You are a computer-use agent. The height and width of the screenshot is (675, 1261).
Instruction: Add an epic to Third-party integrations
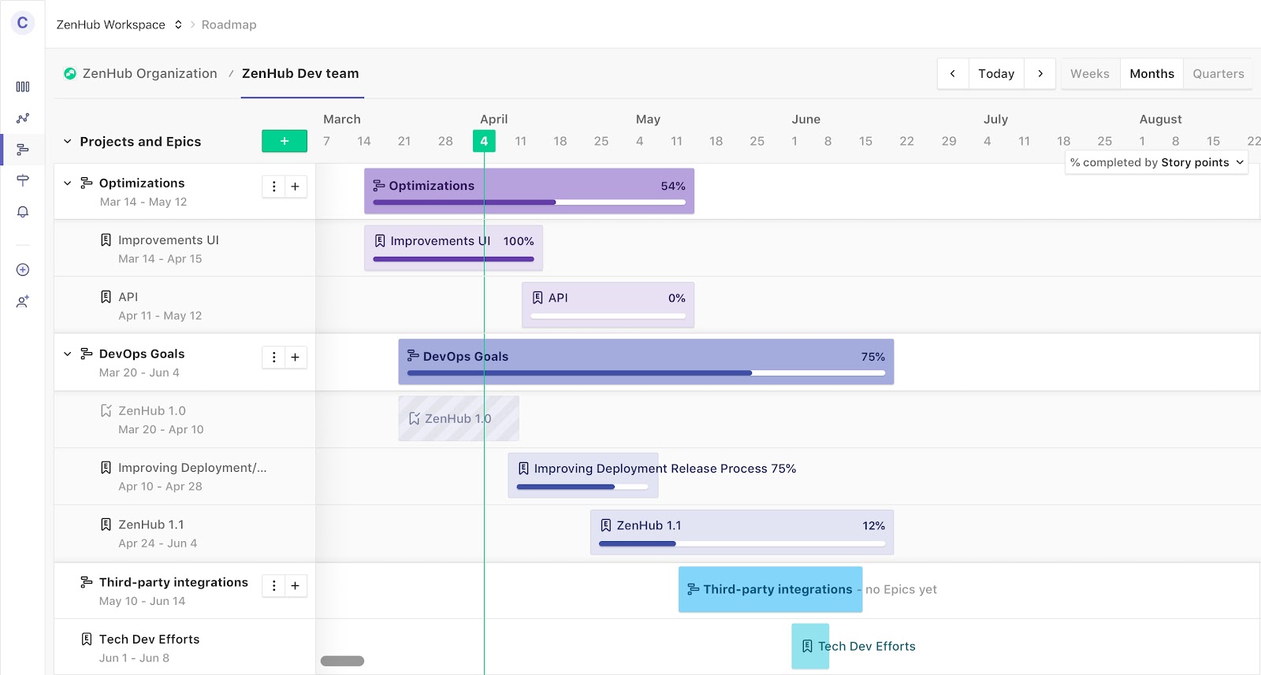[296, 586]
